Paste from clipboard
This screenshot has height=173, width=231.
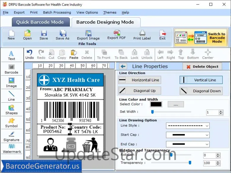pos(74,54)
